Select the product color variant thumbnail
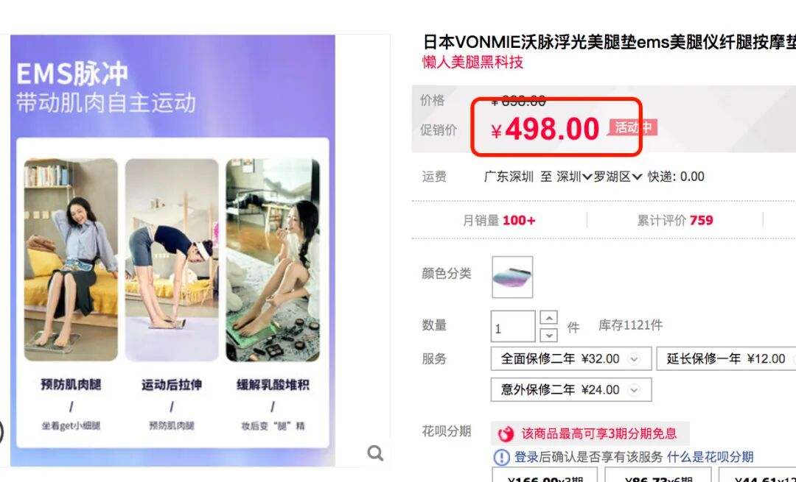Image resolution: width=796 pixels, height=482 pixels. pyautogui.click(x=512, y=277)
